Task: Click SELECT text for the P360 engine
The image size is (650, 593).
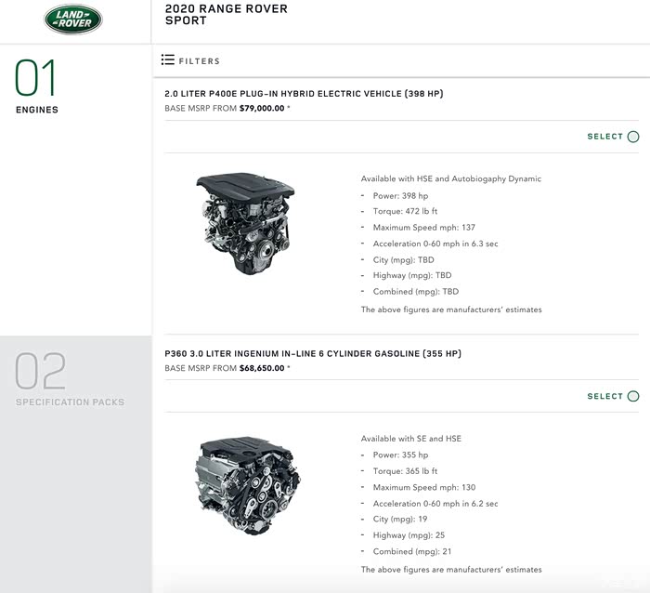Action: (x=604, y=396)
